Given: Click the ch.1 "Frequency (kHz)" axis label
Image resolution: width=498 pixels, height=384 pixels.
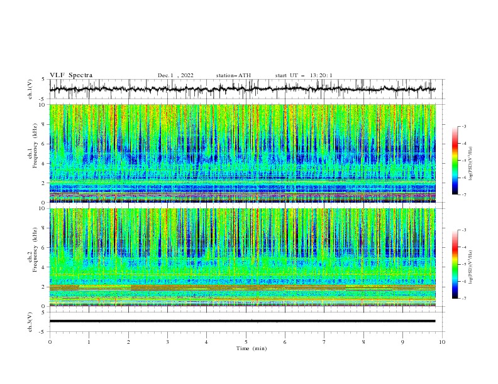Looking at the screenshot, I should pyautogui.click(x=35, y=146).
